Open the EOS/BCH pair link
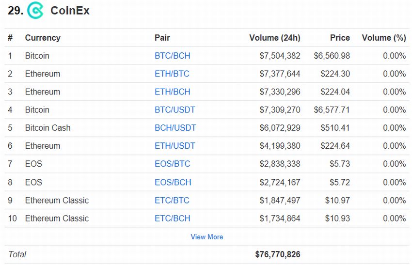This screenshot has height=265, width=412. (173, 182)
